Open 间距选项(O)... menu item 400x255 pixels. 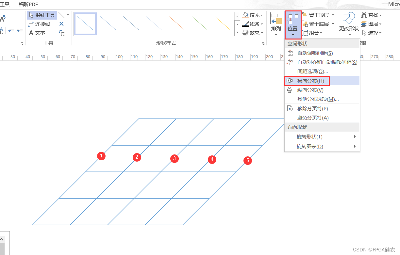pyautogui.click(x=322, y=72)
